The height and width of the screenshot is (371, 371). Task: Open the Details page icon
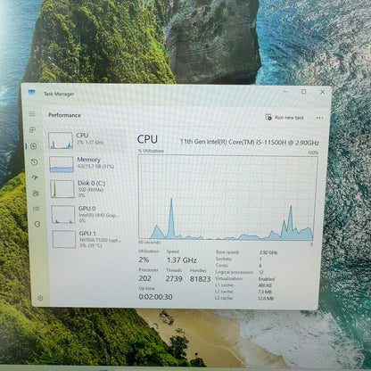[x=37, y=209]
